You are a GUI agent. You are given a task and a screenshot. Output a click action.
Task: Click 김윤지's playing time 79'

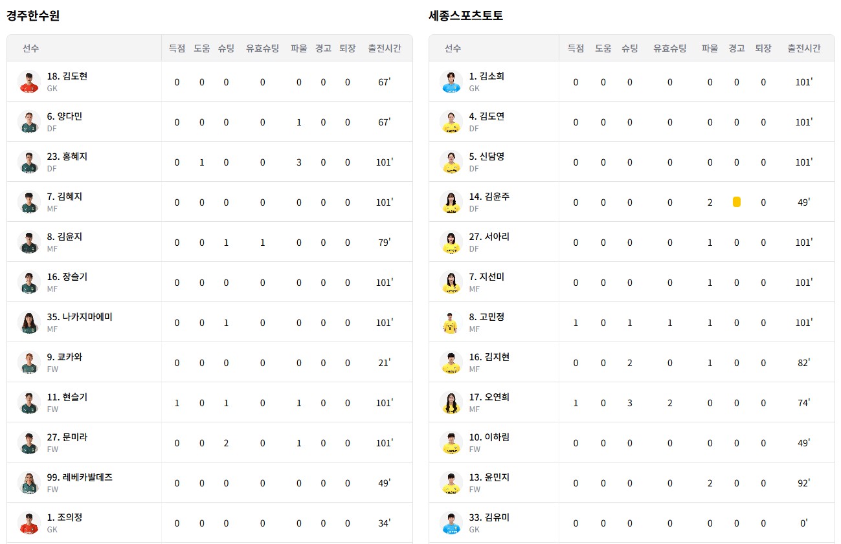tap(385, 243)
